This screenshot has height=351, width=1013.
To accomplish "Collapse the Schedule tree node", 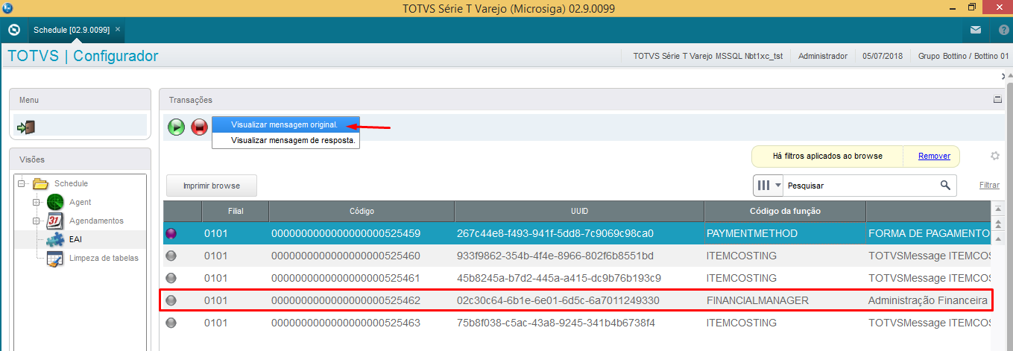I will [22, 183].
